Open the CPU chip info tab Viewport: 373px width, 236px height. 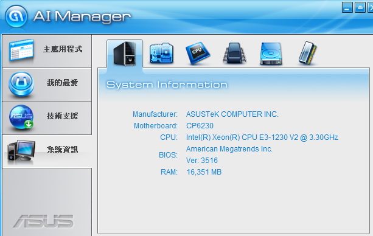coord(197,53)
